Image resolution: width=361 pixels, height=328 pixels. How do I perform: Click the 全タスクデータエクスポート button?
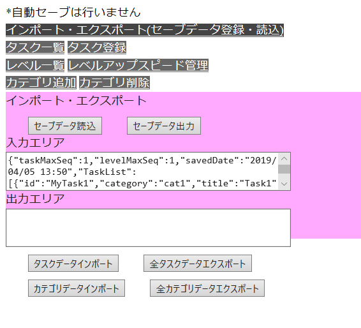click(x=198, y=264)
